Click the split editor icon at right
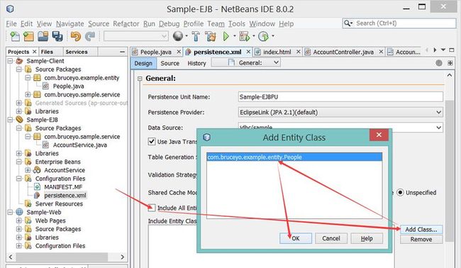Image resolution: width=461 pixels, height=268 pixels. click(450, 63)
